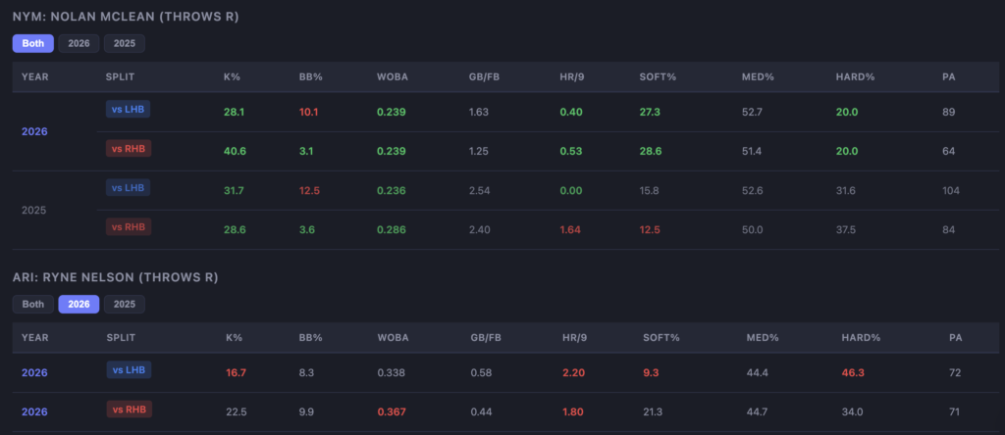This screenshot has height=435, width=1005.
Task: Click Nelson's 9.9 BB% value
Action: coord(306,411)
